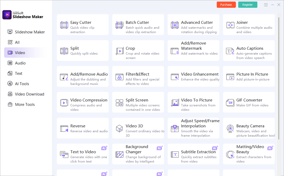Click 'Make GIF from video' description
Image resolution: width=284 pixels, height=176 pixels.
[252, 105]
